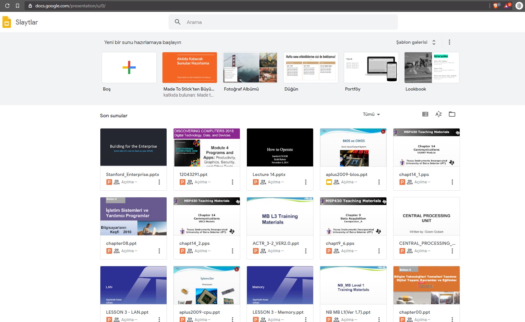Click the file name NB MB L1(Ver 1.7).ppt
The width and height of the screenshot is (525, 322).
[348, 312]
